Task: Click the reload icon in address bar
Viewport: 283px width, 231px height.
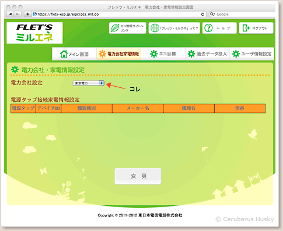Action: coord(202,14)
